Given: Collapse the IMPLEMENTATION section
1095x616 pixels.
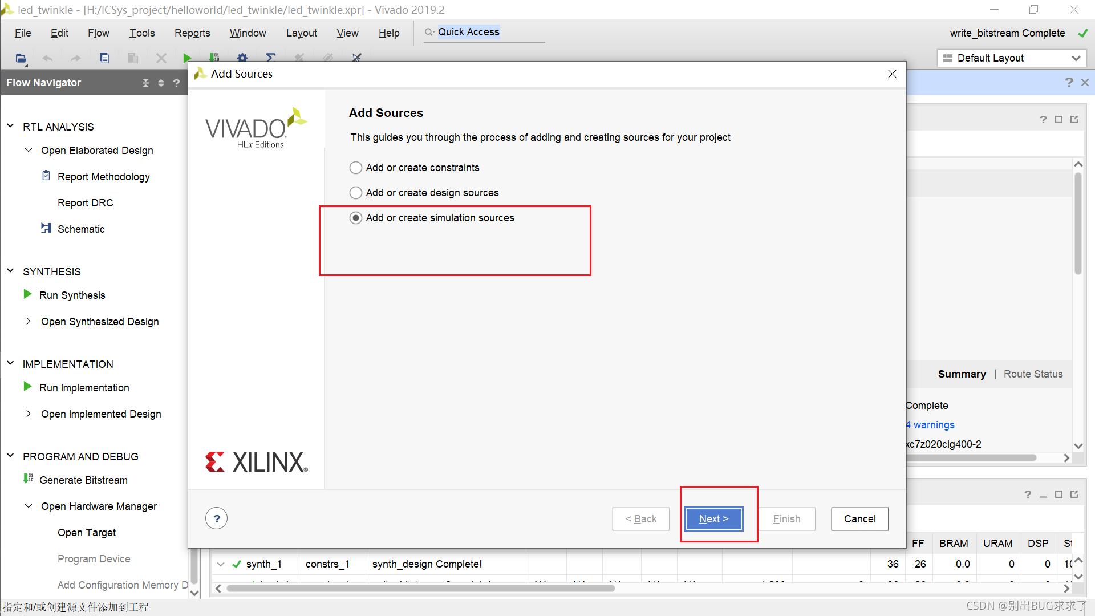Looking at the screenshot, I should [10, 363].
